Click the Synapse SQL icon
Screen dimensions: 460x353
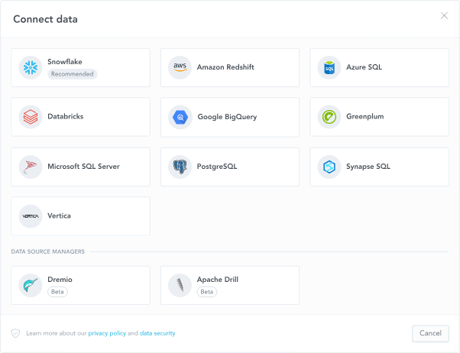(x=329, y=167)
